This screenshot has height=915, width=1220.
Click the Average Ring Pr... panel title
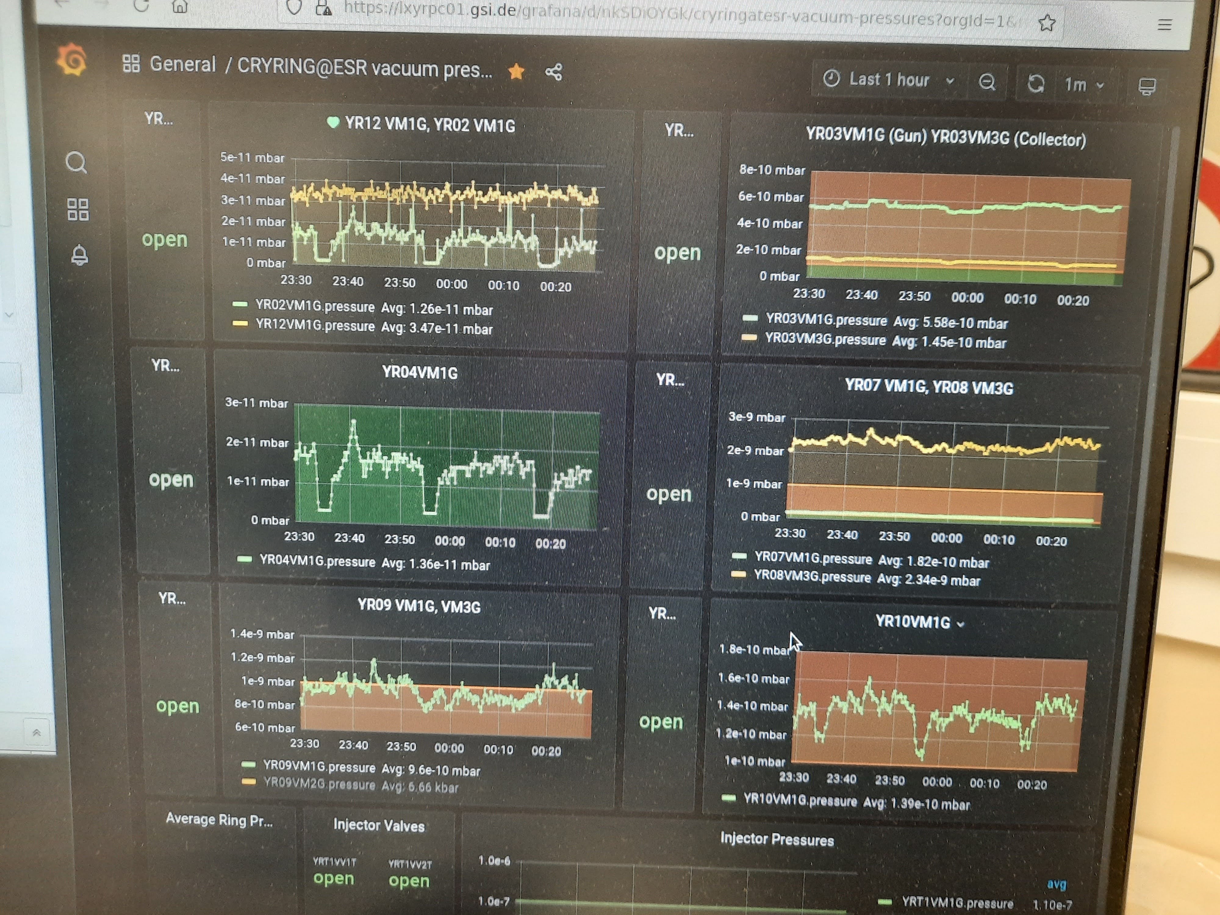219,820
